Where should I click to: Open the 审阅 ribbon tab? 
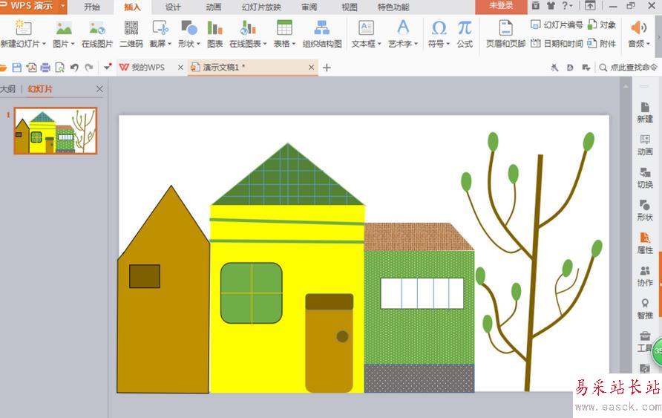[x=309, y=7]
